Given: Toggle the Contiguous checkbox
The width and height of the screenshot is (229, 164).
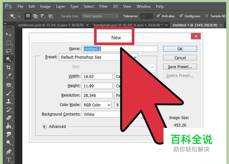Looking at the screenshot, I should [181, 16].
